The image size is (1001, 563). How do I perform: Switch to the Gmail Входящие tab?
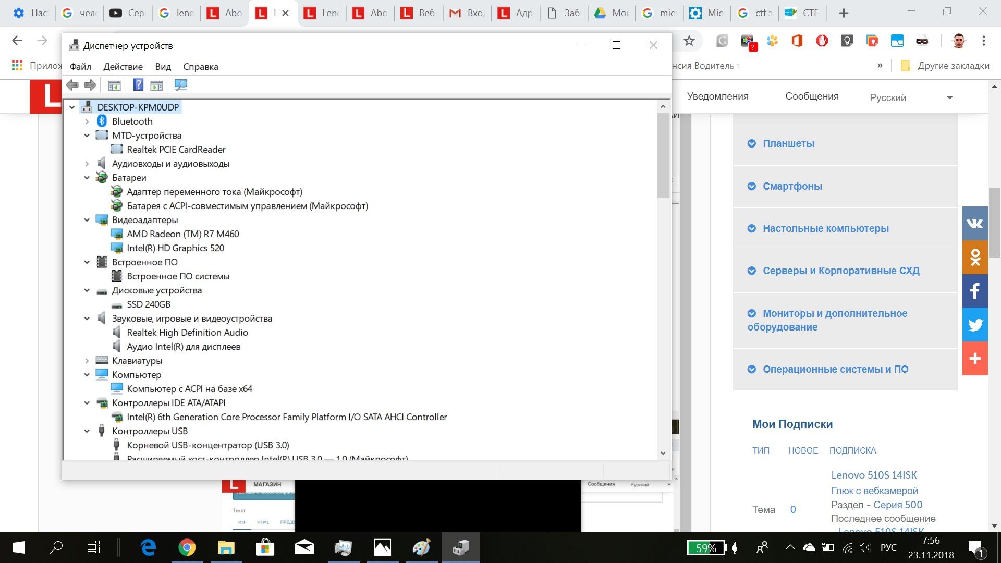[x=468, y=14]
